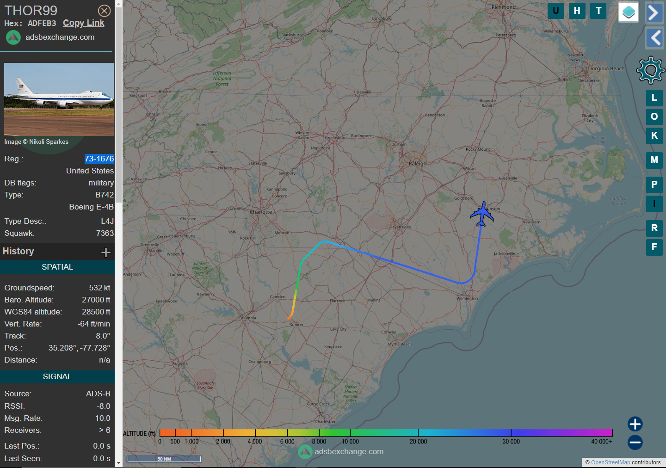Click the SPATIAL section header
666x468 pixels.
57,267
